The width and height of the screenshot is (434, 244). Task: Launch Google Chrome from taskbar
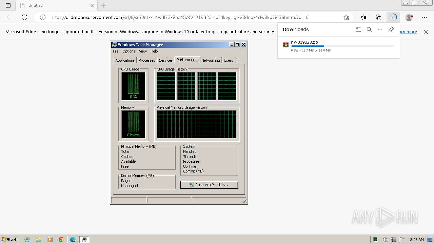(61, 240)
